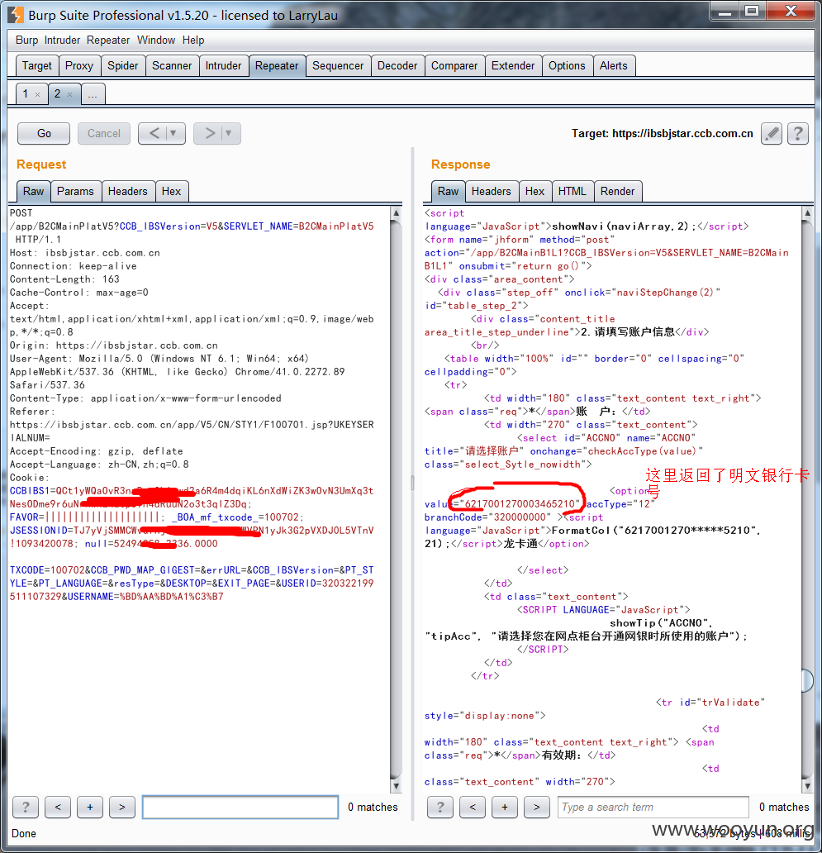Open history dropdown beside back arrow
822x853 pixels.
[174, 133]
